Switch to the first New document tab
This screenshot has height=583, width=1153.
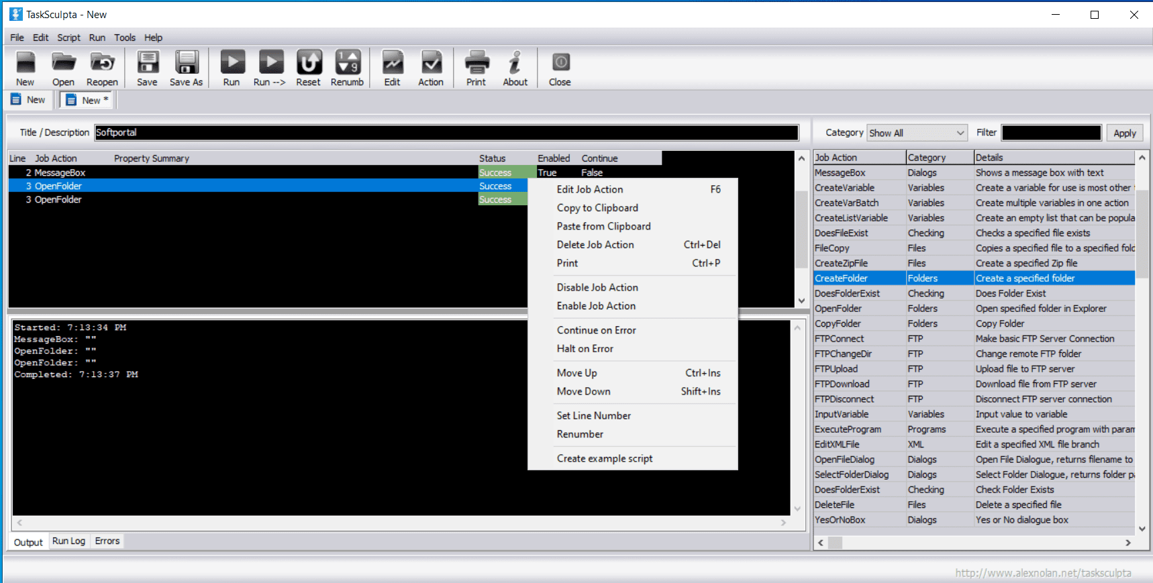point(28,100)
